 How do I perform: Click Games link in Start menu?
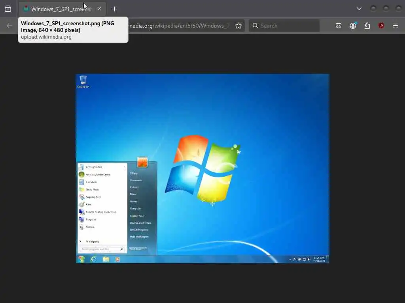134,202
